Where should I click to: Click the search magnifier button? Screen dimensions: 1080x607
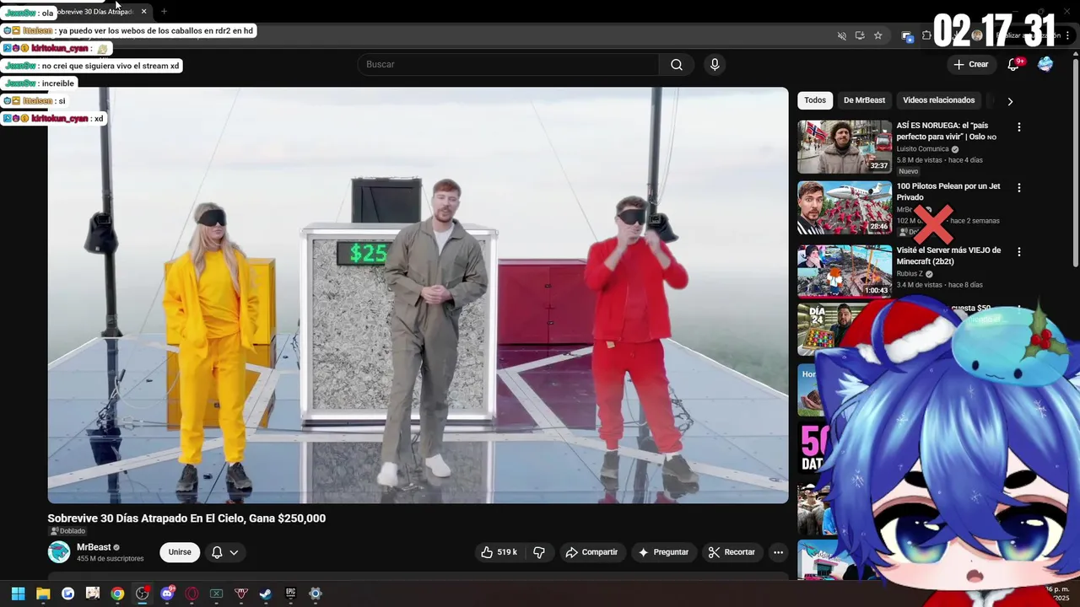click(x=677, y=65)
